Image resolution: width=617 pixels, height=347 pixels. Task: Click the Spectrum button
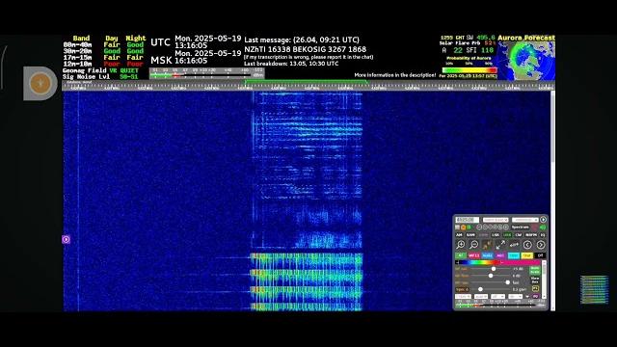click(521, 227)
